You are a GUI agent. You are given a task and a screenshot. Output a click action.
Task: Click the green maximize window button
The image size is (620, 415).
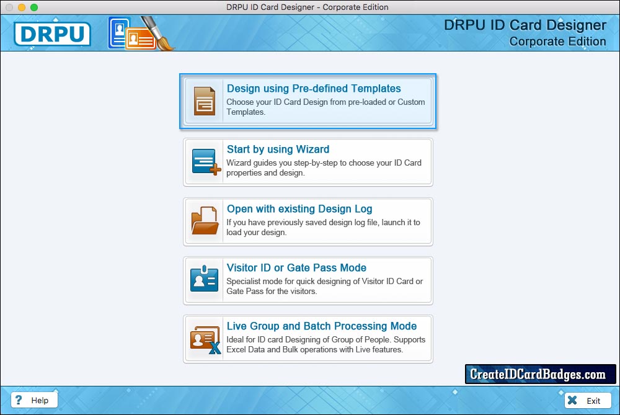click(x=34, y=7)
